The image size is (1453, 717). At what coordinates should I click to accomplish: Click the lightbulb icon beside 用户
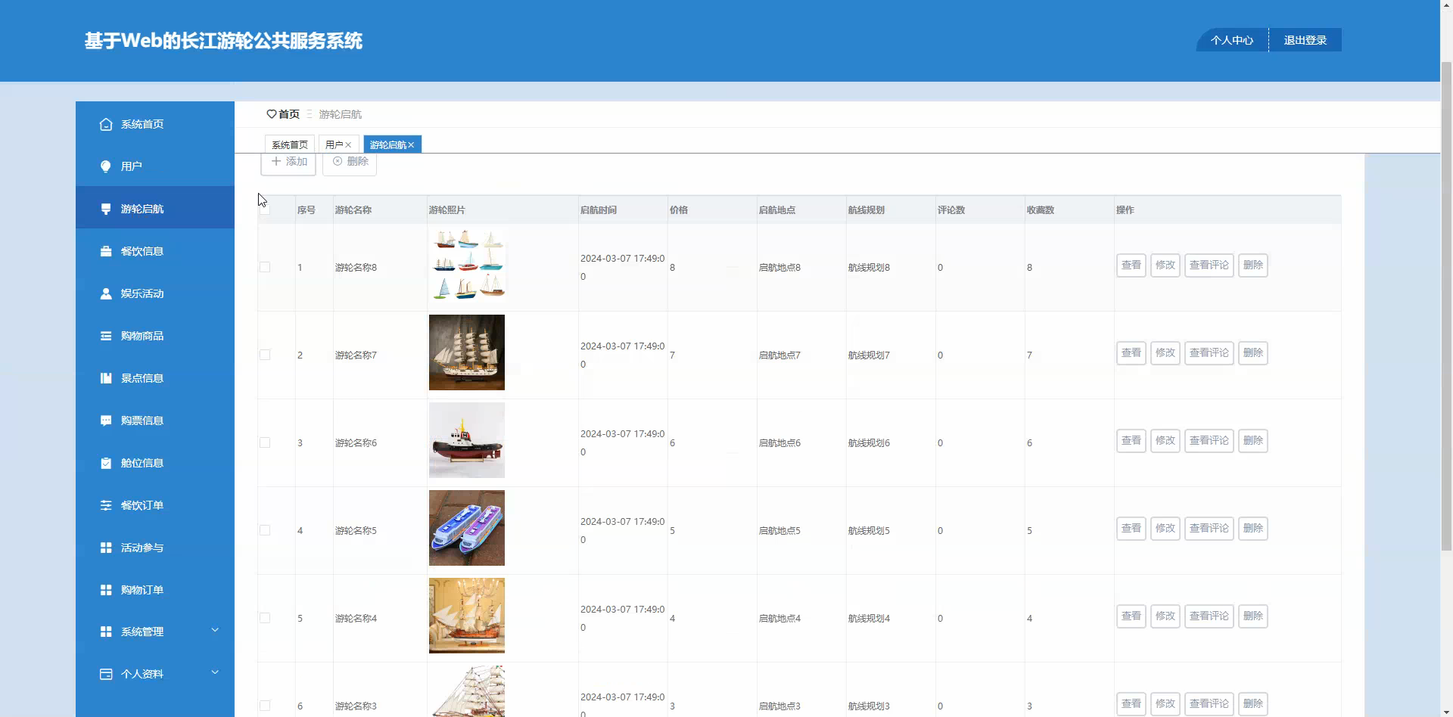[106, 166]
